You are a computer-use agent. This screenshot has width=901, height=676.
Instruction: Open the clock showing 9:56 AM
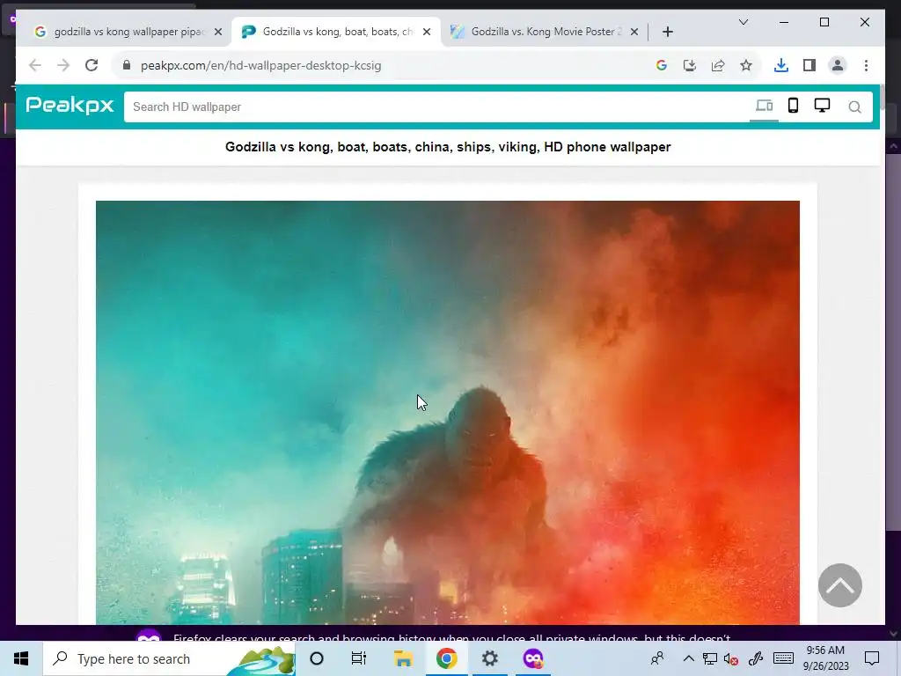pos(825,658)
